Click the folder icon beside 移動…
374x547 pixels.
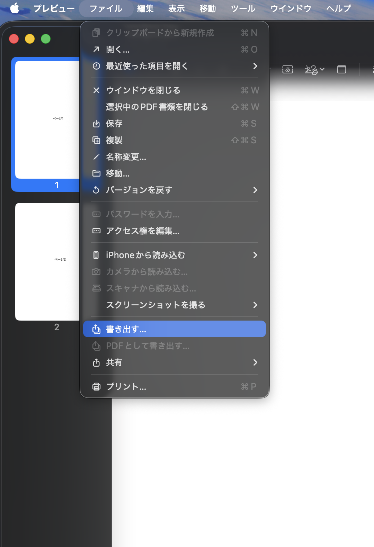tap(96, 173)
